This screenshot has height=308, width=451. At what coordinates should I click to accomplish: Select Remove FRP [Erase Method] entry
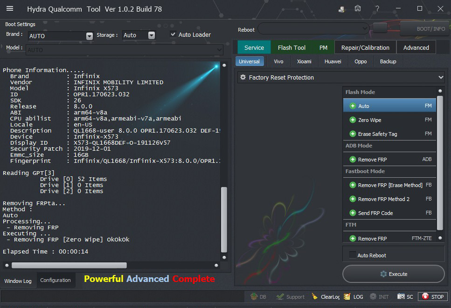pos(390,185)
